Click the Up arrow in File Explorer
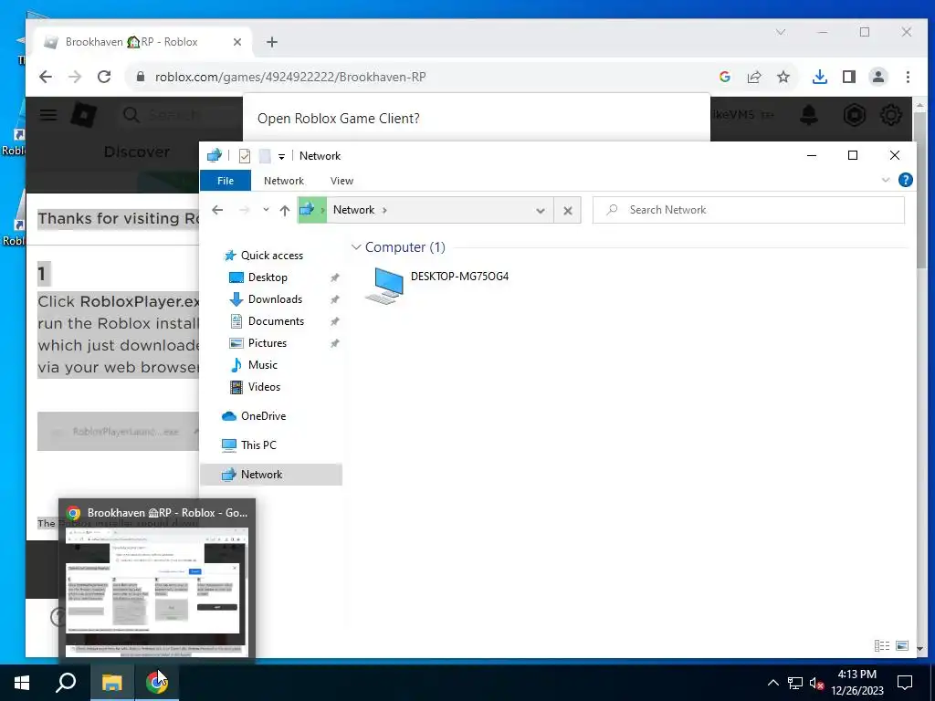 [x=285, y=210]
